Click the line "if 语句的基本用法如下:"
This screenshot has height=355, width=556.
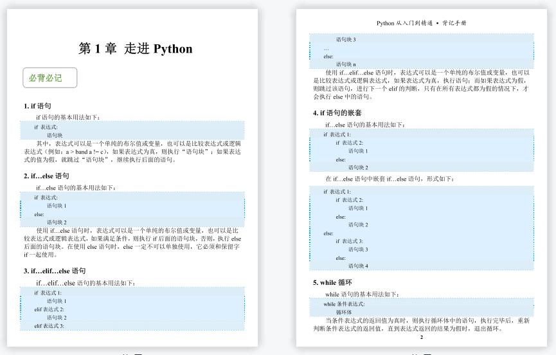click(x=68, y=117)
